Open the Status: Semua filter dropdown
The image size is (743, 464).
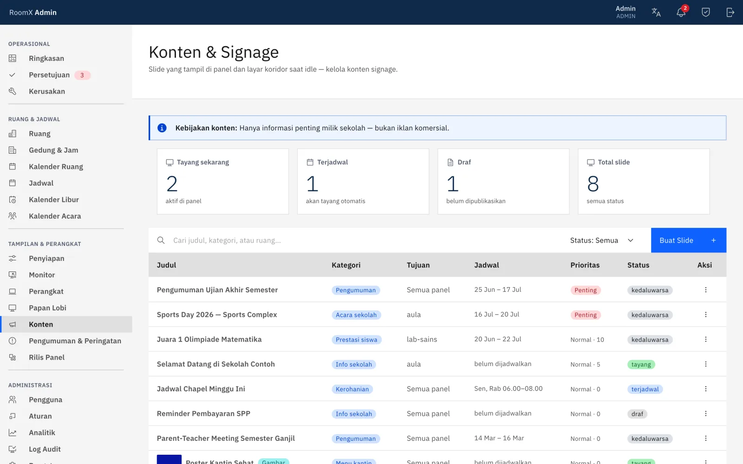pyautogui.click(x=602, y=240)
